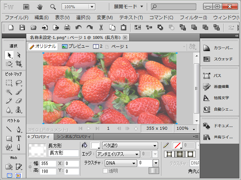Toggle Show Slices and Hotspots button

pos(18,175)
